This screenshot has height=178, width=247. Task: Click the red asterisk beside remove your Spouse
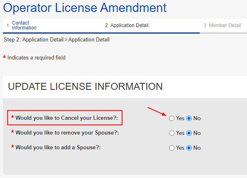[12, 133]
